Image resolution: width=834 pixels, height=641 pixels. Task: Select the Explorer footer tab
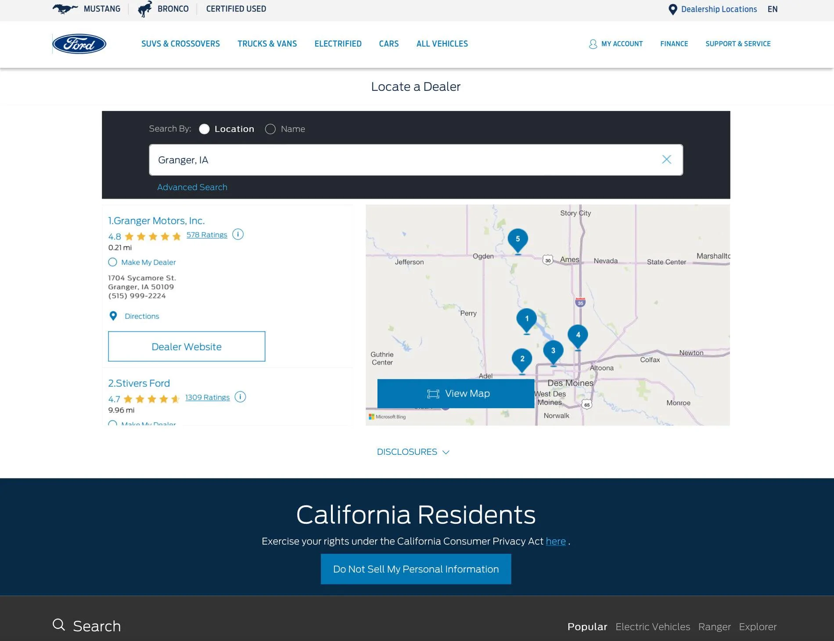coord(757,627)
